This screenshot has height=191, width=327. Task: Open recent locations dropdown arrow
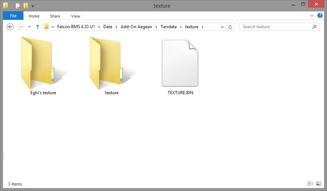[x=29, y=27]
